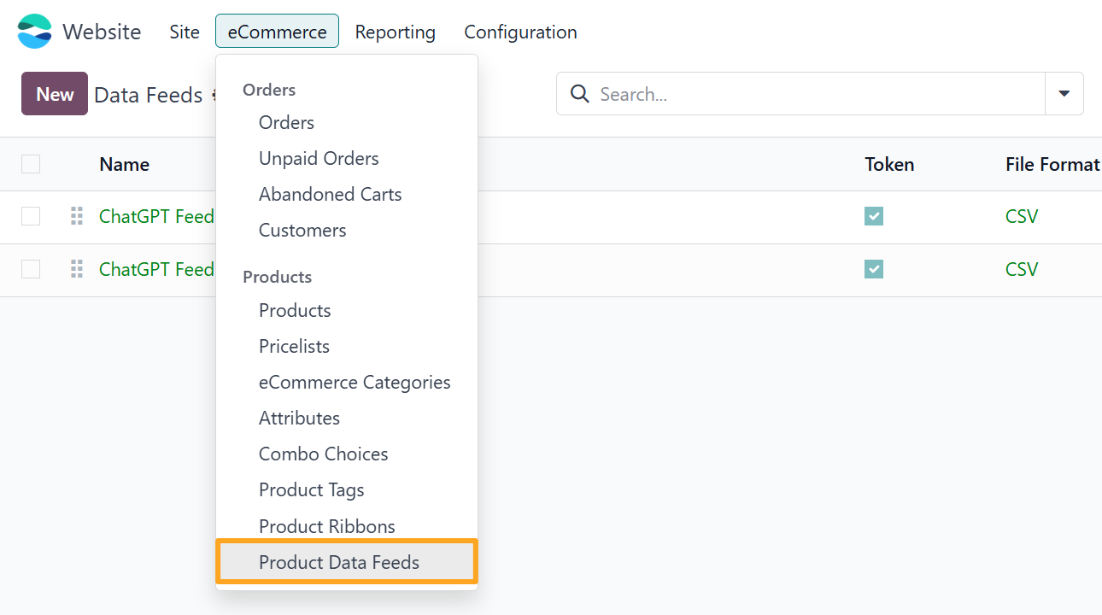Open Product Ribbons menu entry

coord(347,526)
